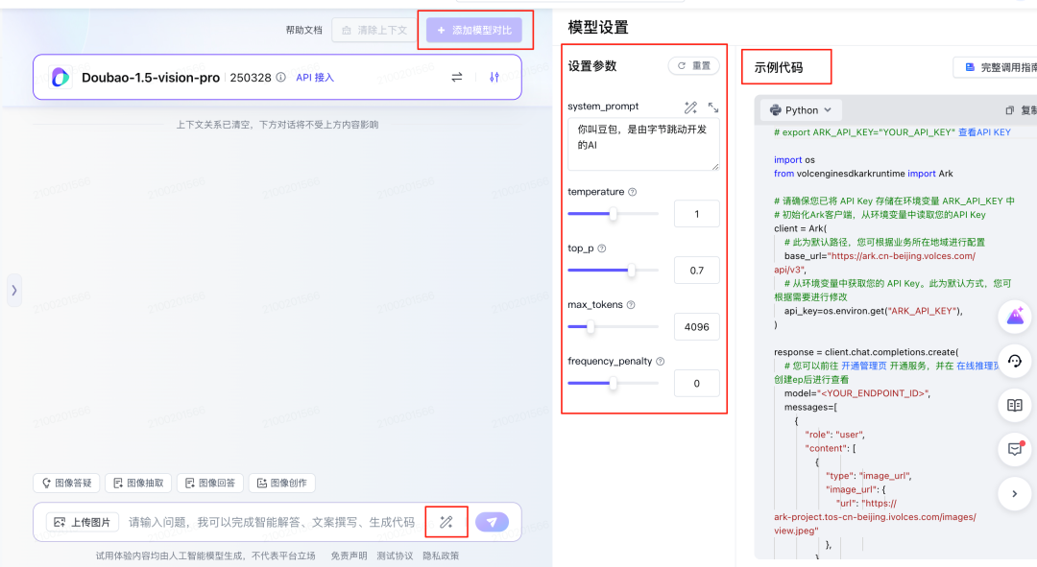The width and height of the screenshot is (1037, 567).
Task: Open the floating documentation book icon
Action: pos(1015,405)
